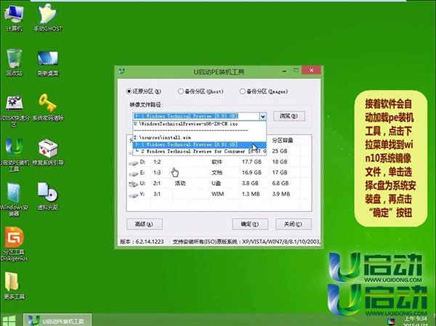The height and width of the screenshot is (326, 436).
Task: Open the 手动GHOST desktop icon
Action: tap(48, 17)
